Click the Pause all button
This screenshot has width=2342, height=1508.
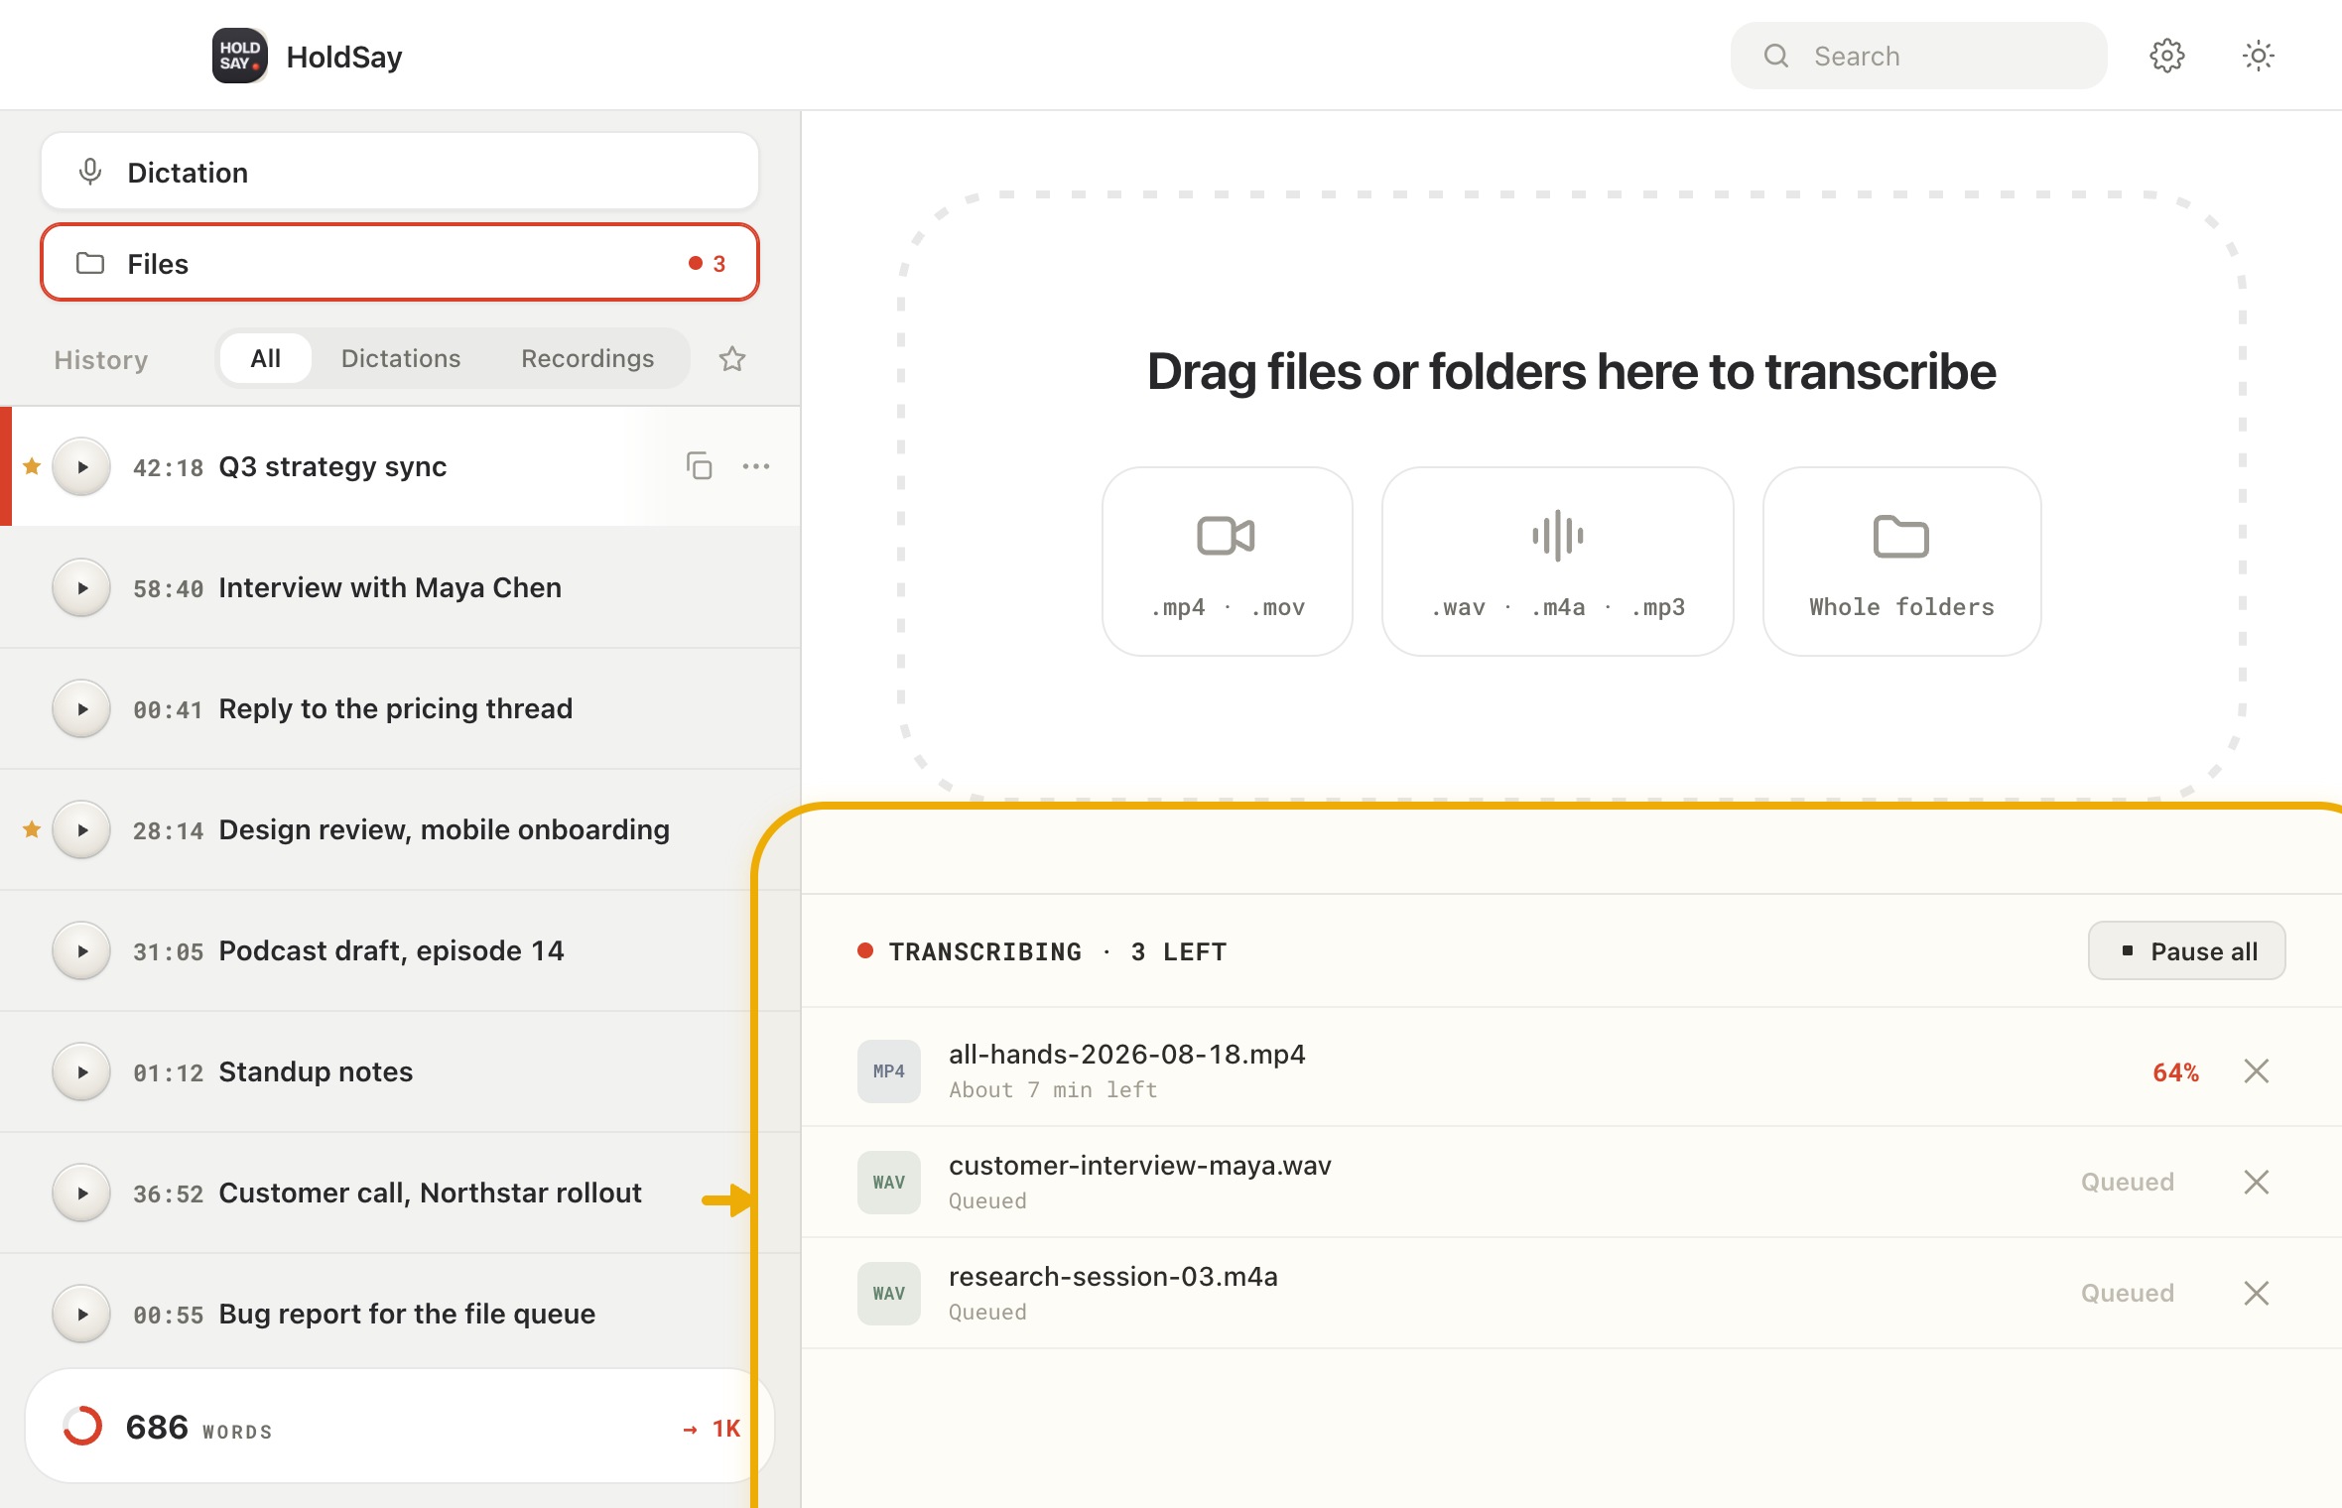tap(2187, 950)
